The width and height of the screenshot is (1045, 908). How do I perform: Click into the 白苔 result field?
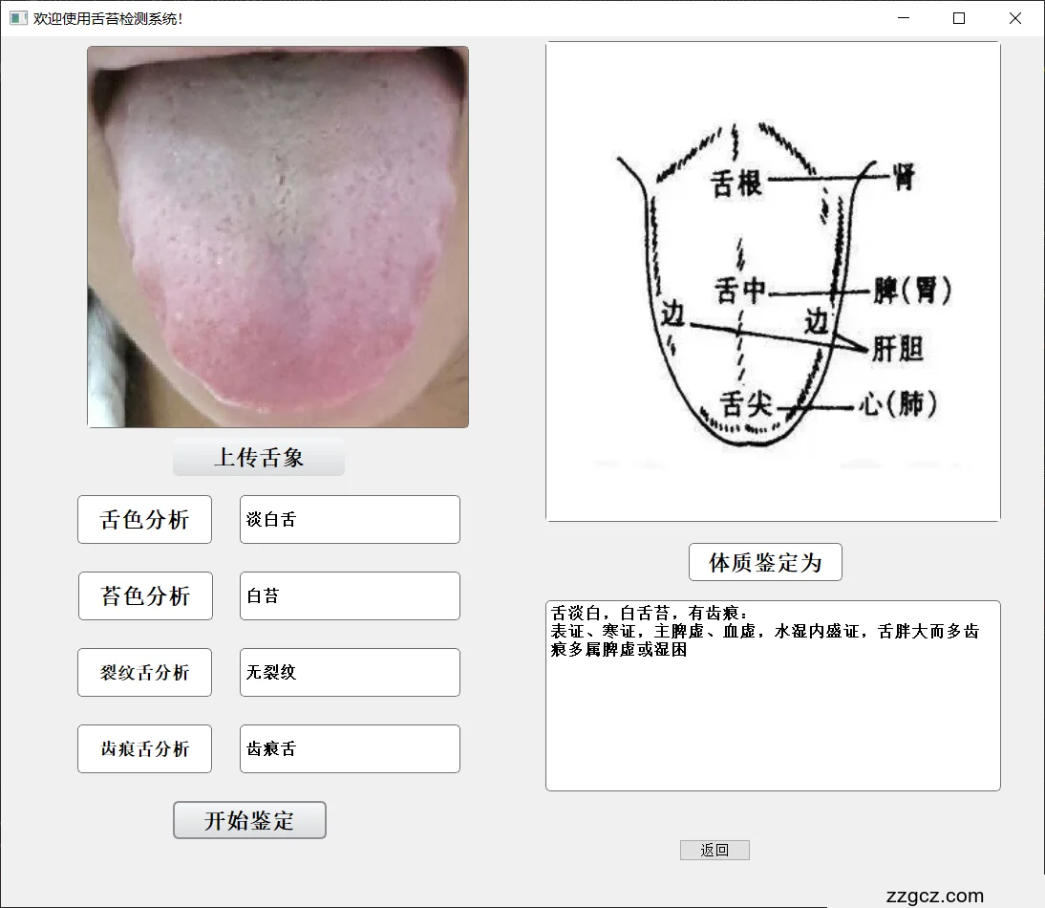[350, 596]
